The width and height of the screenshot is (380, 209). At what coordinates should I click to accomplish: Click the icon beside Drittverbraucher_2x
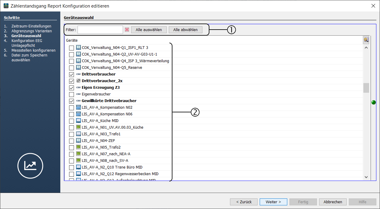coord(78,81)
